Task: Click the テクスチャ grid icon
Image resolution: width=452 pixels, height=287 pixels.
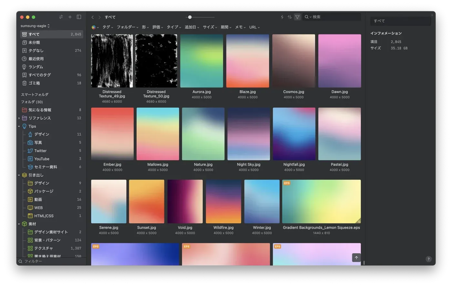Action: (x=30, y=248)
